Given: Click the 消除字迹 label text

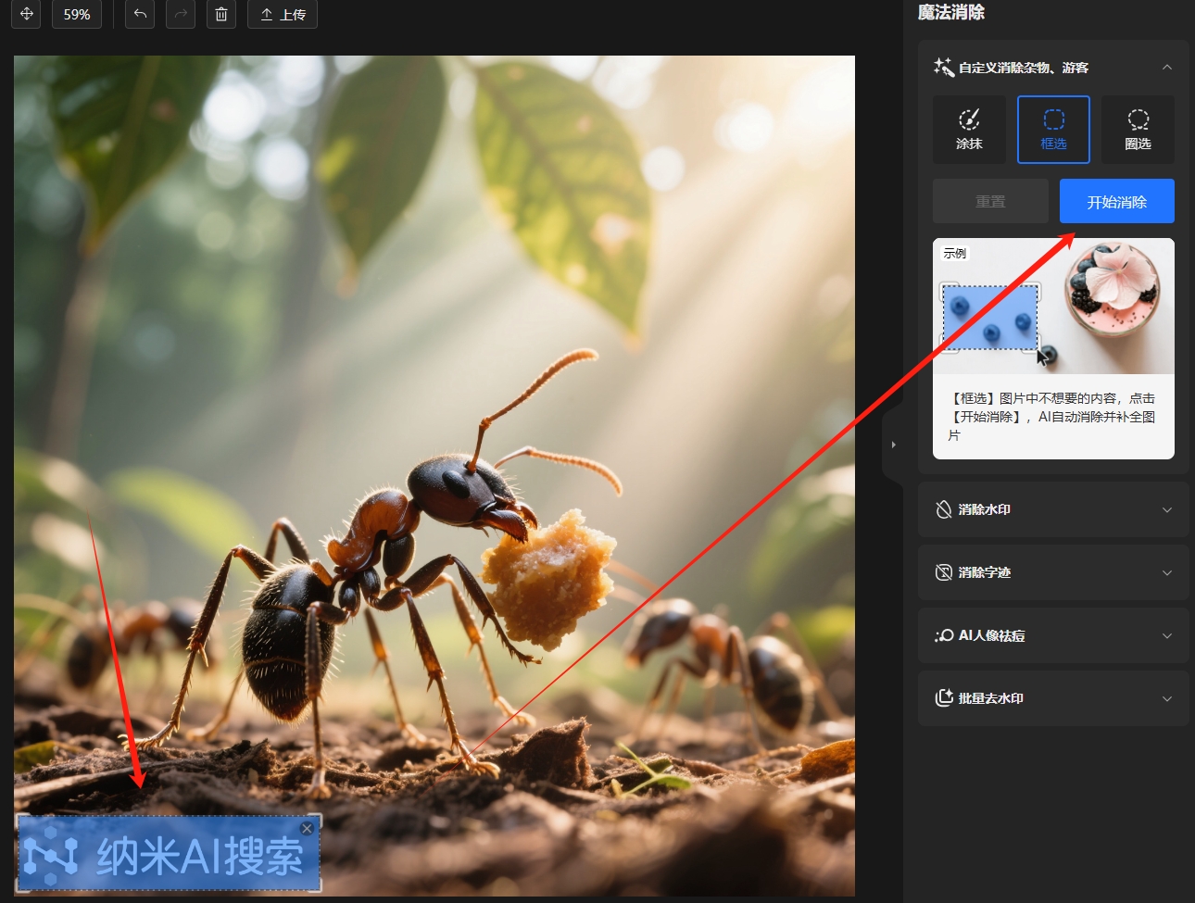Looking at the screenshot, I should coord(984,572).
